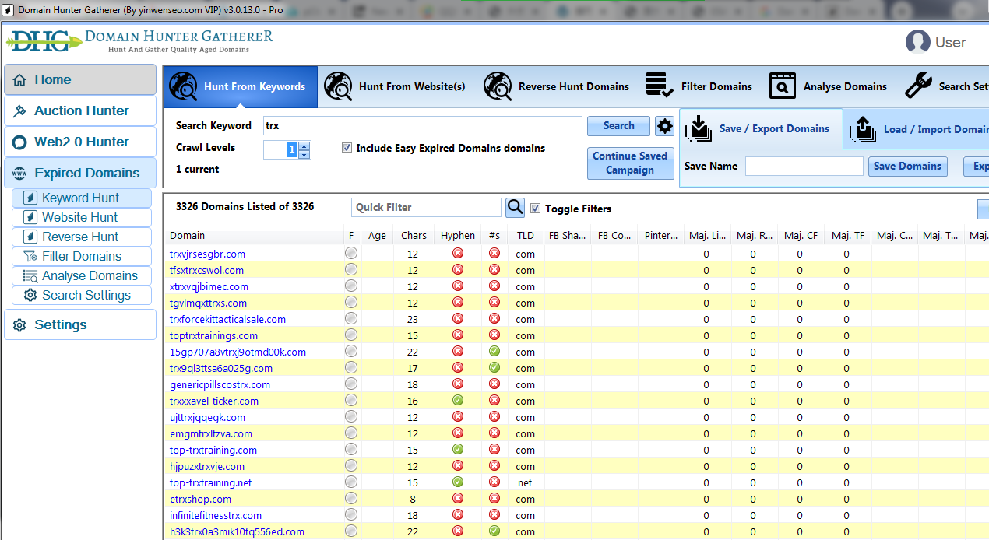
Task: Sort by Hyphen column header
Action: point(458,235)
